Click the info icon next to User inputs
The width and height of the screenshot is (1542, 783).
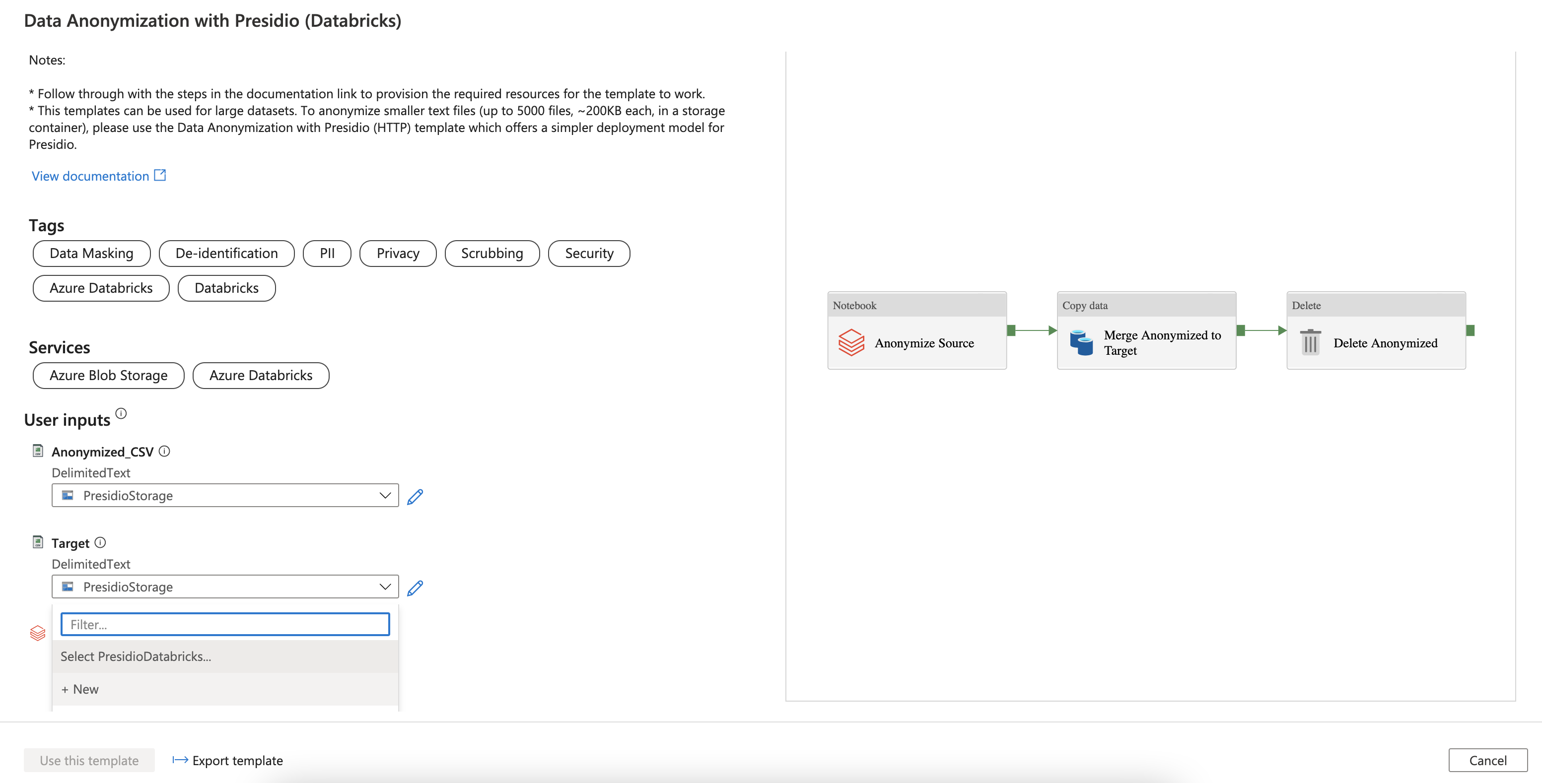[121, 413]
